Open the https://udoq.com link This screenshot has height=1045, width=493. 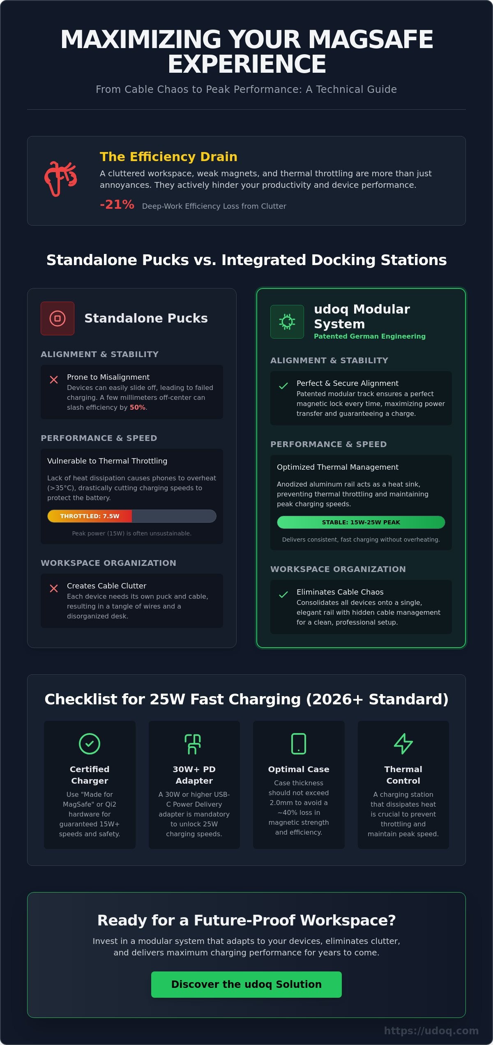431,1031
